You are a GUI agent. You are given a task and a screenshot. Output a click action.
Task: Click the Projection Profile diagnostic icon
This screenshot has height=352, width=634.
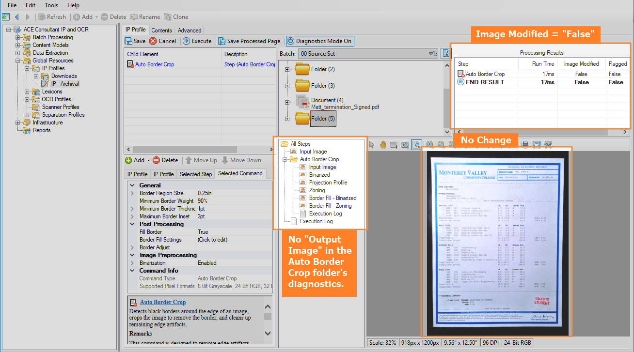(x=303, y=183)
